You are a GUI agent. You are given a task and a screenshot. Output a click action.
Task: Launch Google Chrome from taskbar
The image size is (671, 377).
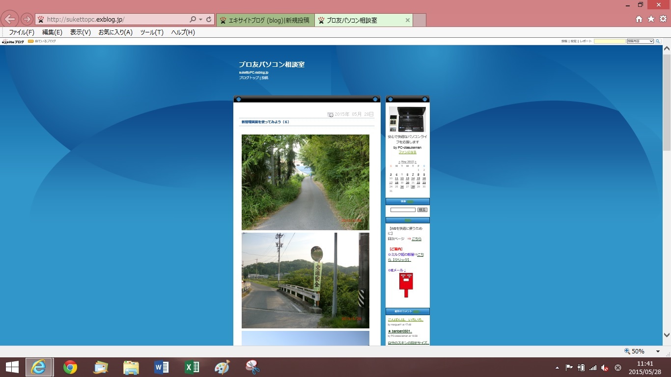pyautogui.click(x=70, y=367)
